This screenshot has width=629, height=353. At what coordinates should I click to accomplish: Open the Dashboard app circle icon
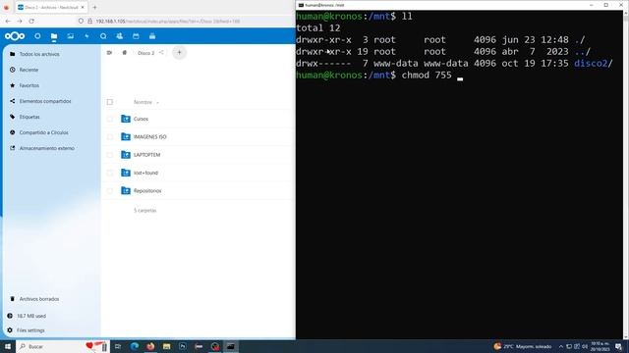(x=37, y=36)
